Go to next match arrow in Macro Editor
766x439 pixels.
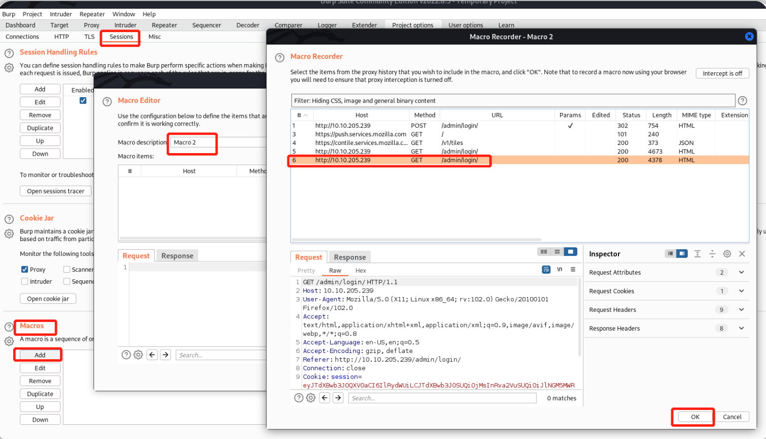pyautogui.click(x=165, y=355)
